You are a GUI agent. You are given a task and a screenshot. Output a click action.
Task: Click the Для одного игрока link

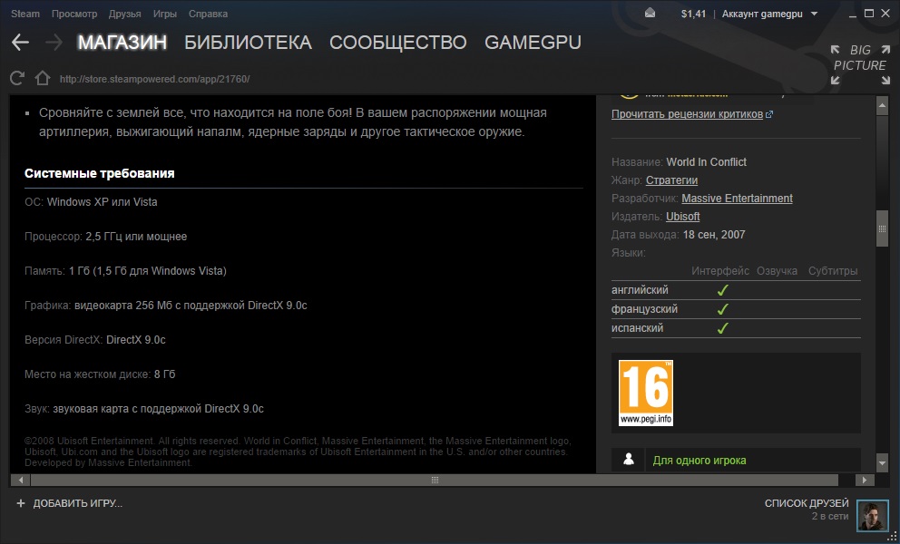pos(699,461)
